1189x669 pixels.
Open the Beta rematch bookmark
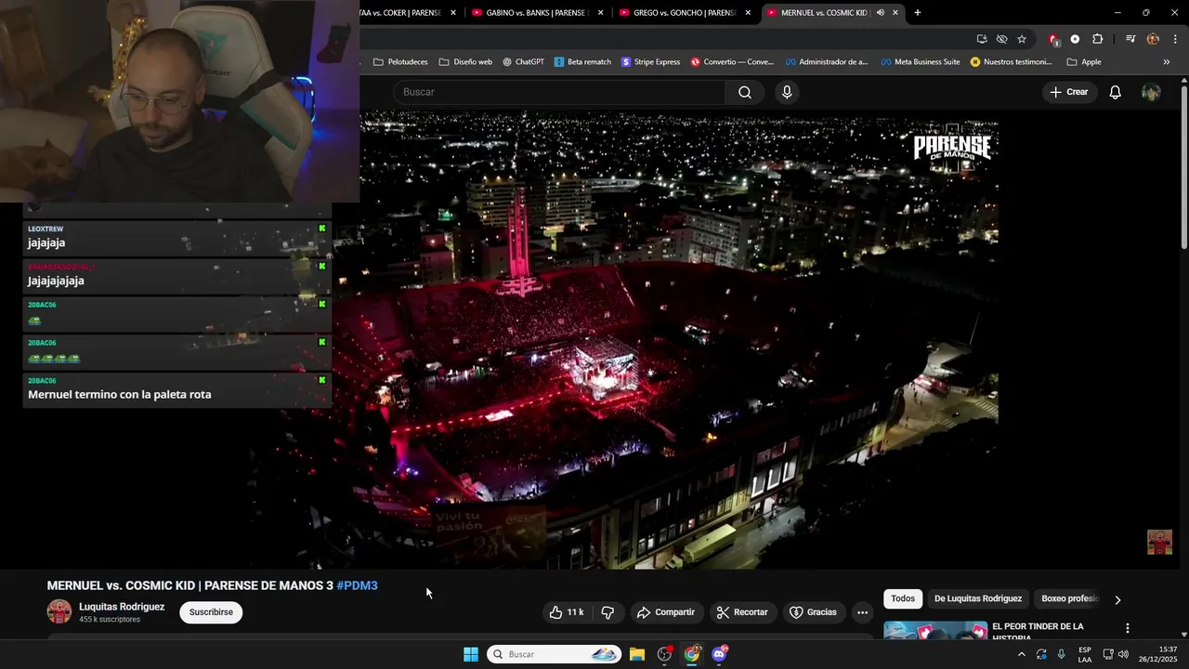click(582, 62)
